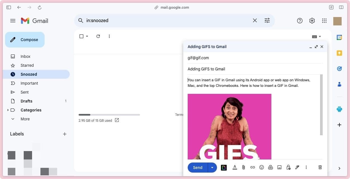Turn on confidential mode
Screen dimensions: 350x179
pyautogui.click(x=288, y=167)
